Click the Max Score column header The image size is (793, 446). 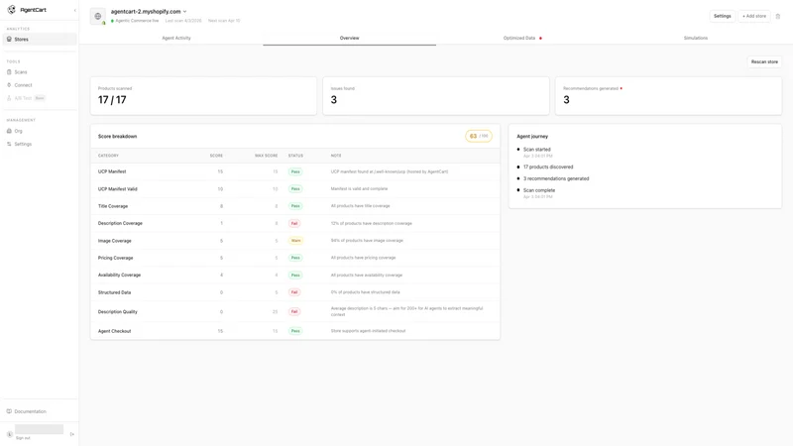tap(266, 156)
